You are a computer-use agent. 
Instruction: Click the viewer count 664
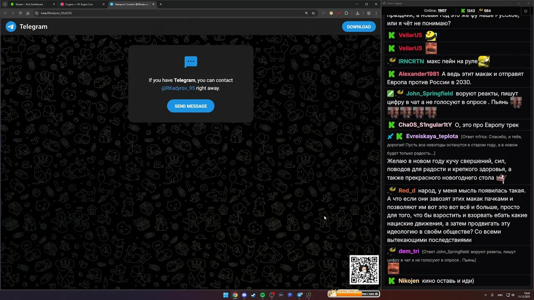485,10
